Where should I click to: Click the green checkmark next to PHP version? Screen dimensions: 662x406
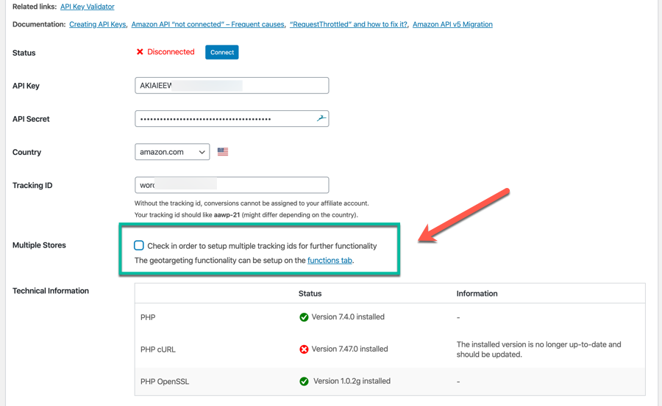click(x=304, y=317)
